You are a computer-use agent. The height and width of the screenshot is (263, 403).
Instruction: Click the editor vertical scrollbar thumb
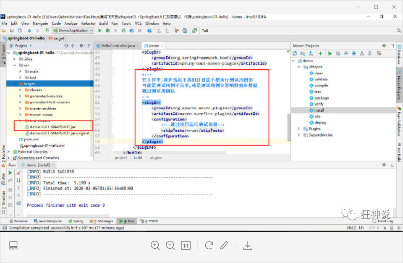pos(289,127)
